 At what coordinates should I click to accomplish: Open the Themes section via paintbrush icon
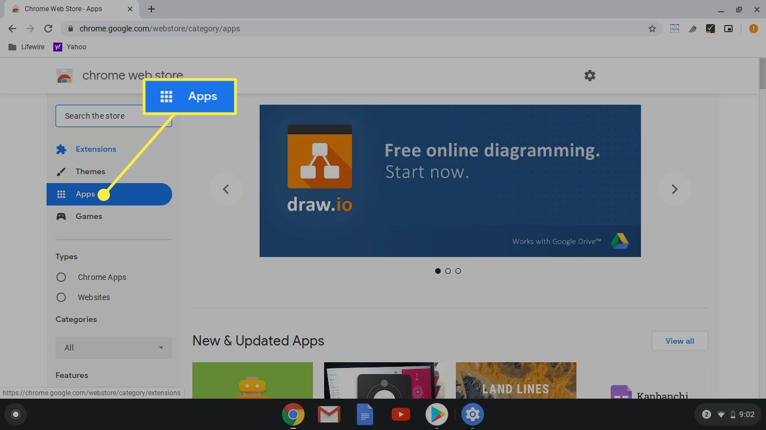[x=61, y=171]
